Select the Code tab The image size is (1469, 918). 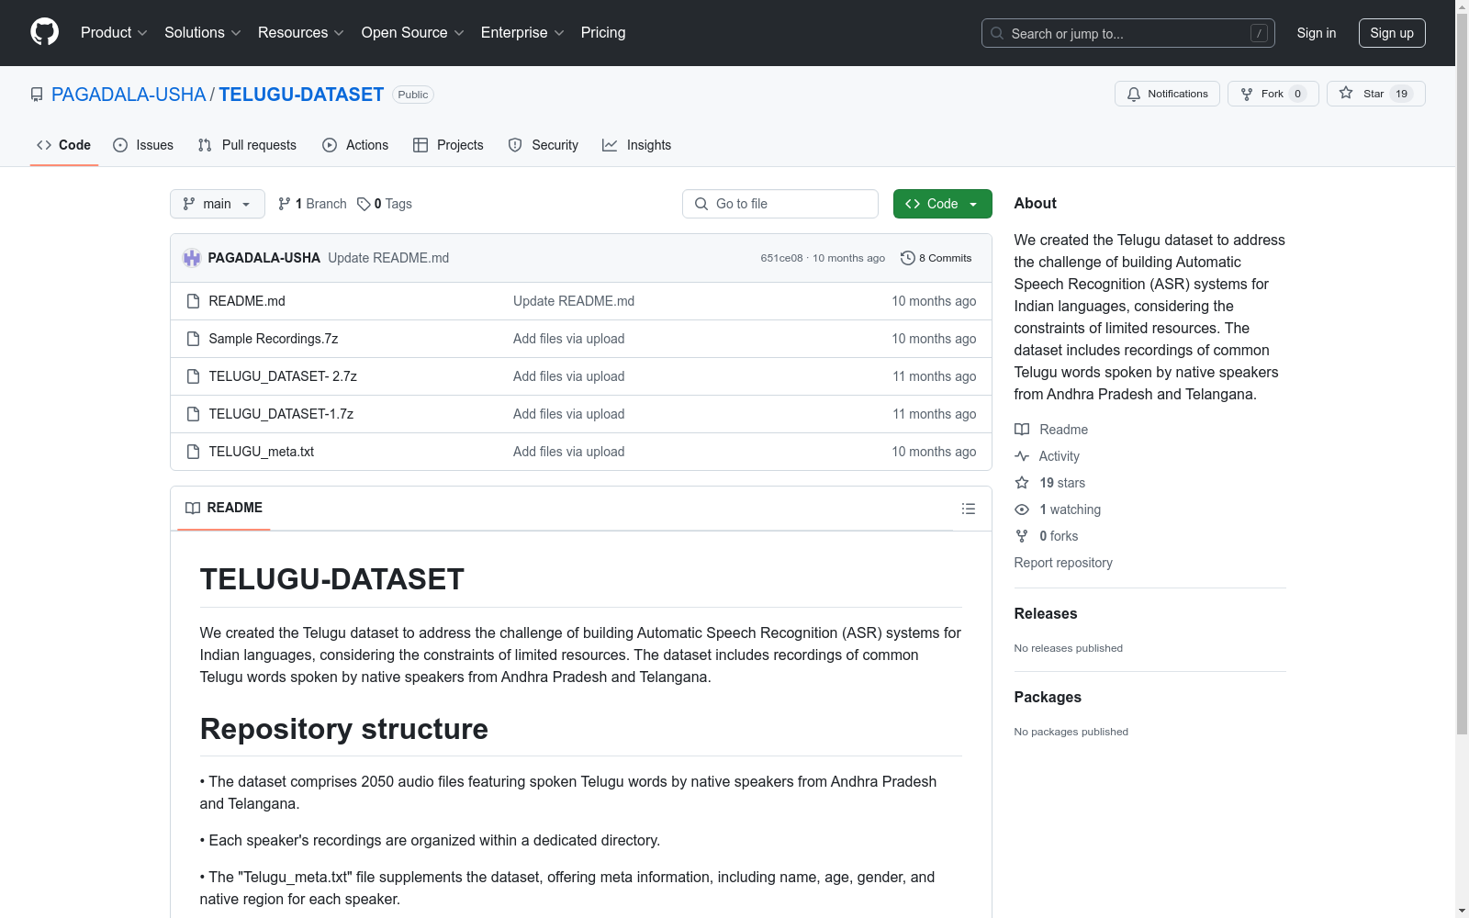64,145
